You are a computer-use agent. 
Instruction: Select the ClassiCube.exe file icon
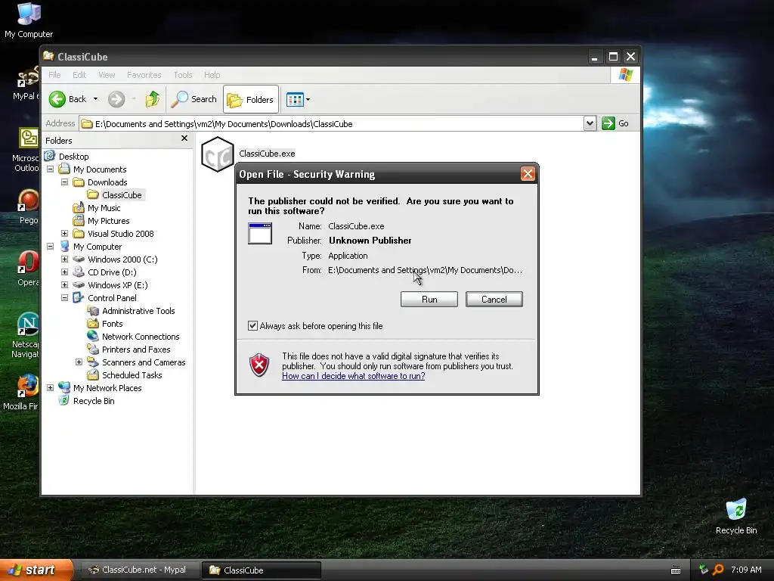coord(218,154)
